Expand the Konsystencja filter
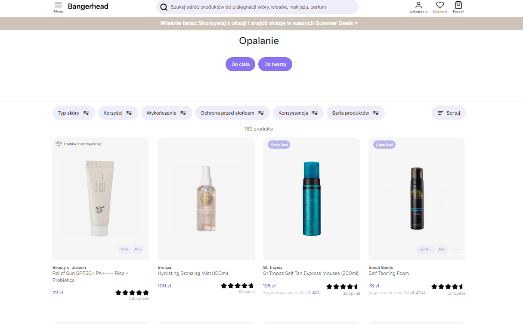Image resolution: width=523 pixels, height=324 pixels. click(298, 113)
